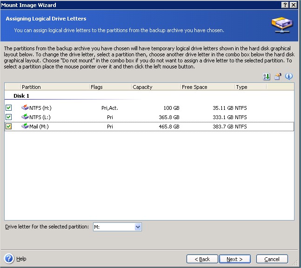Open the drive letter combo box
The height and width of the screenshot is (268, 301).
coord(138,227)
